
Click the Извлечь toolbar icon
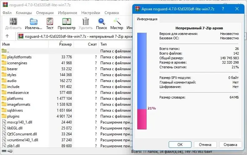34,22
